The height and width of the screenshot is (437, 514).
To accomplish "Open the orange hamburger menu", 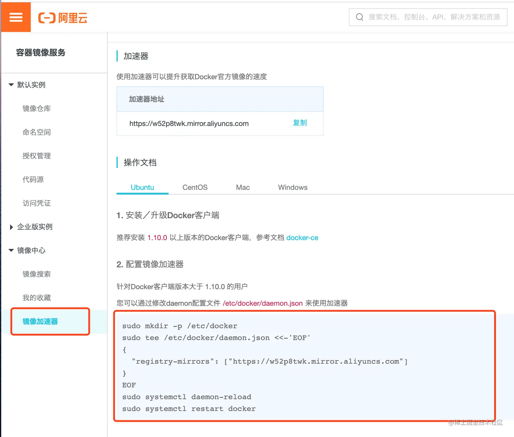I will click(16, 17).
